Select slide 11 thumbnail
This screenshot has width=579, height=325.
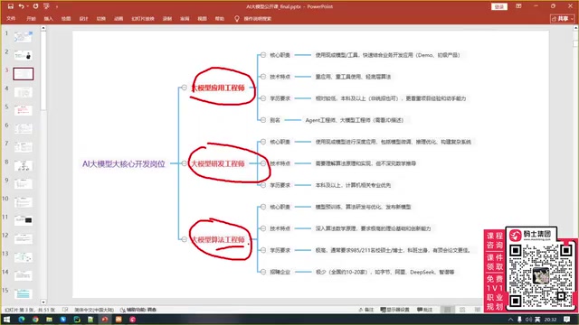pos(24,220)
